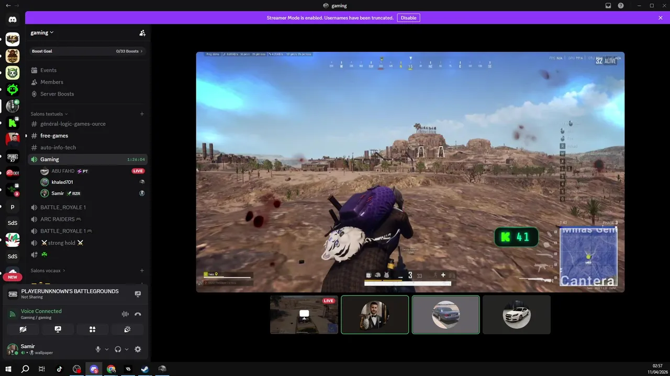Image resolution: width=670 pixels, height=376 pixels.
Task: Select the Gaming voice channel
Action: click(87, 159)
